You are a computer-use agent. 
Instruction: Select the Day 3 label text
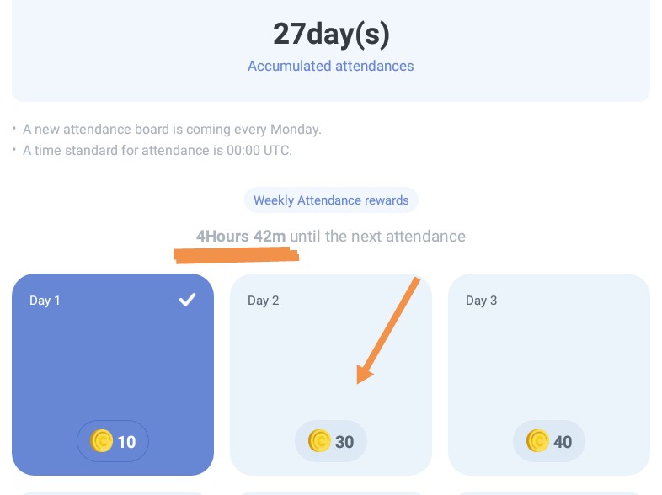(x=481, y=301)
